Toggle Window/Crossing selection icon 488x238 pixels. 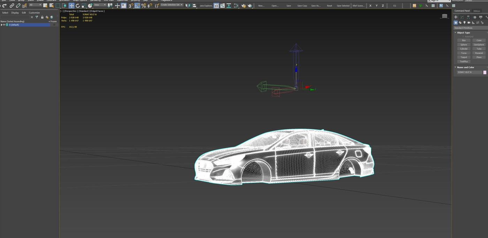coord(64,6)
